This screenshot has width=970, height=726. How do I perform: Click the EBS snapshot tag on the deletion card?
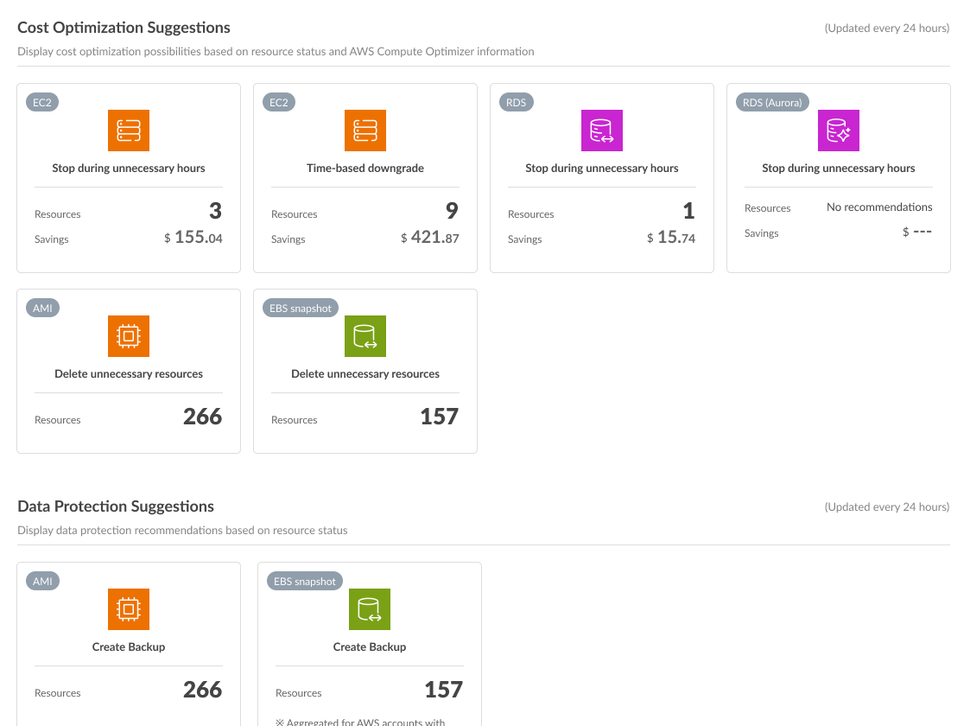[x=301, y=308]
